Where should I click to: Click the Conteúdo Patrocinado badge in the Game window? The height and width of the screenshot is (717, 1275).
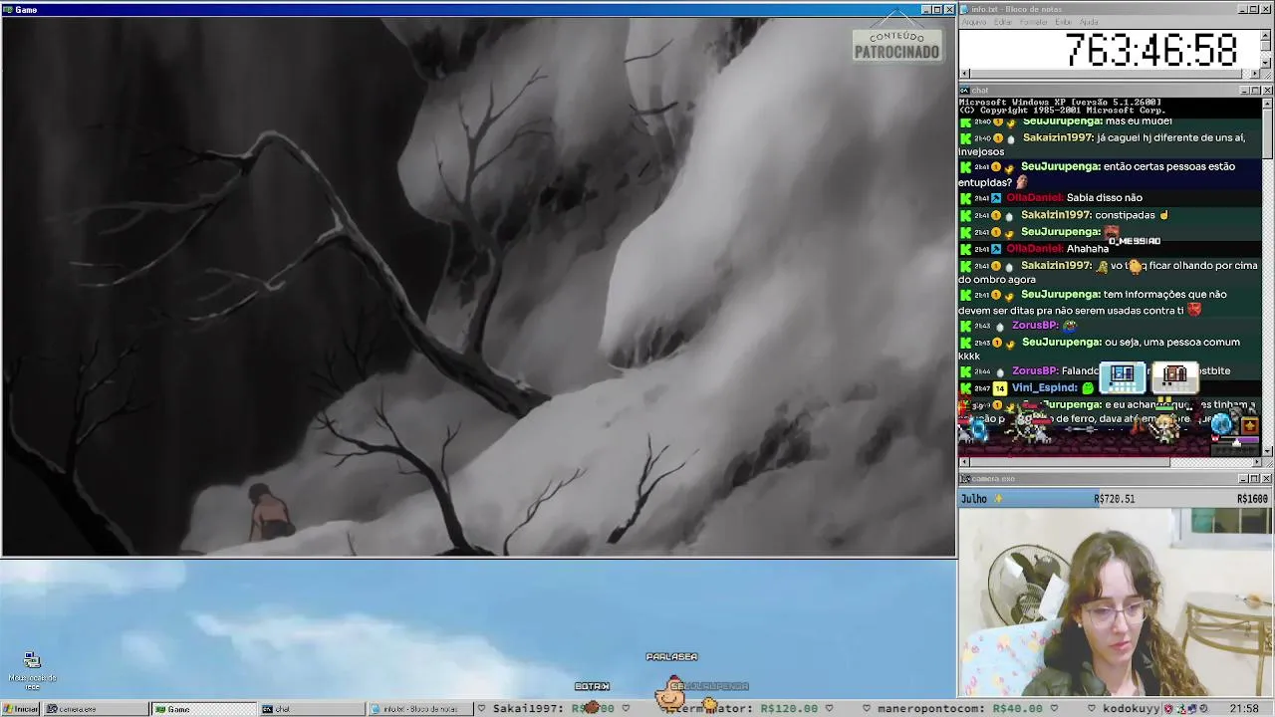click(896, 45)
